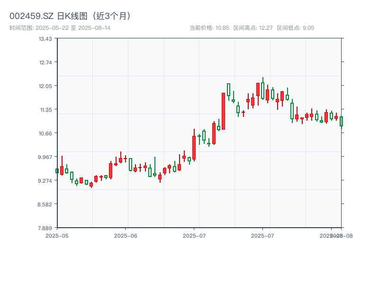
Task: Click the 10.66 price axis label
Action: (45, 133)
